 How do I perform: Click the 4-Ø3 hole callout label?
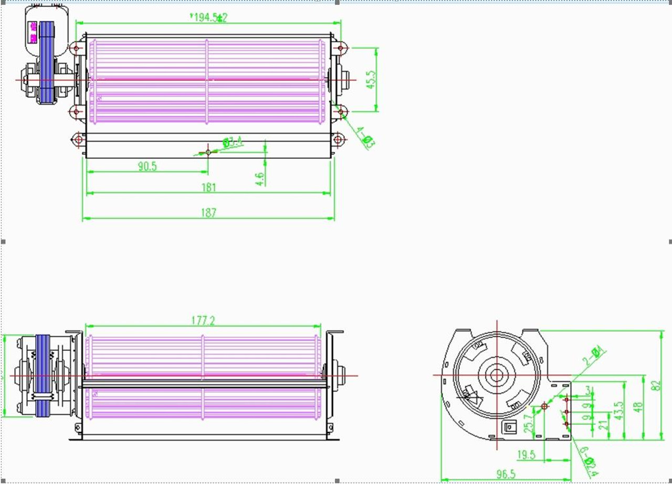click(x=365, y=136)
